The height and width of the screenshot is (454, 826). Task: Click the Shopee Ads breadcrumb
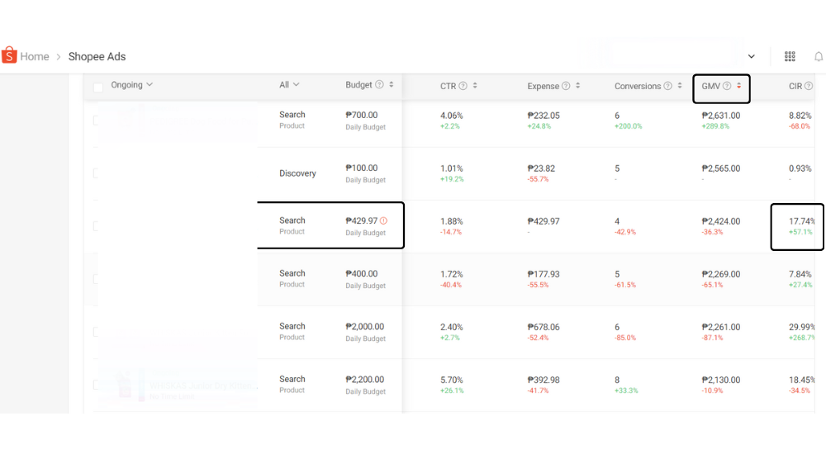tap(97, 56)
